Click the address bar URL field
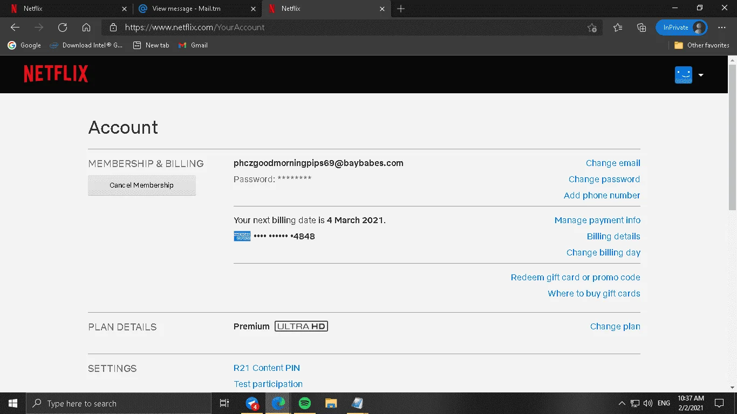 coord(351,27)
